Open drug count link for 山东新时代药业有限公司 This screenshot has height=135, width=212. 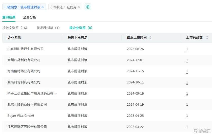coord(187,49)
